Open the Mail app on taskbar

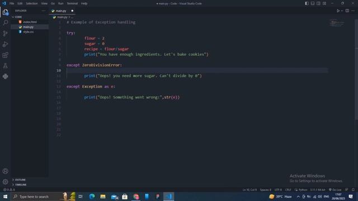point(114,197)
